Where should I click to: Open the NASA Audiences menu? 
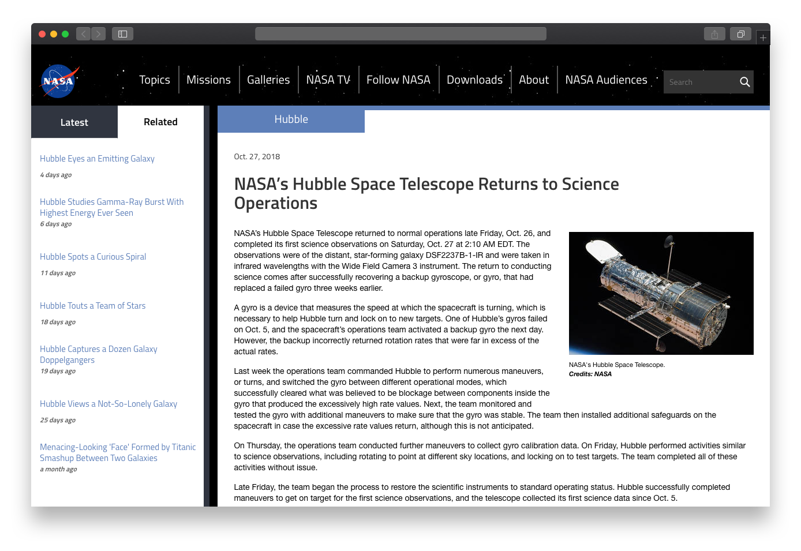pyautogui.click(x=606, y=80)
